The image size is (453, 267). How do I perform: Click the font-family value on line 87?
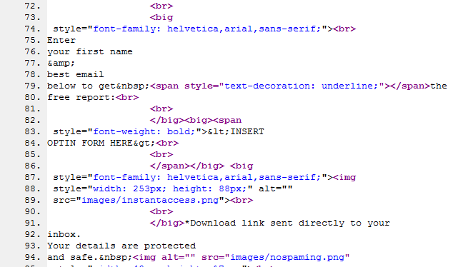pyautogui.click(x=207, y=177)
